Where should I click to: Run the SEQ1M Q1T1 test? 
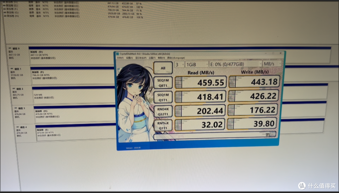pos(163,97)
